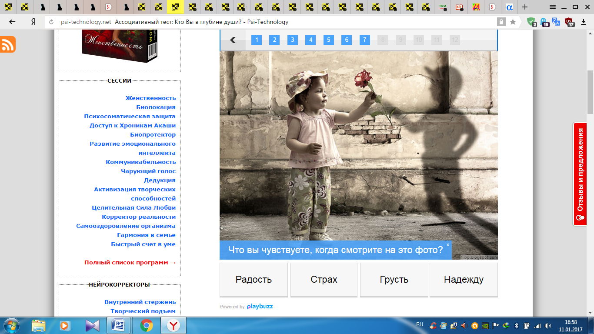Click the orange RSS feed icon

click(8, 44)
